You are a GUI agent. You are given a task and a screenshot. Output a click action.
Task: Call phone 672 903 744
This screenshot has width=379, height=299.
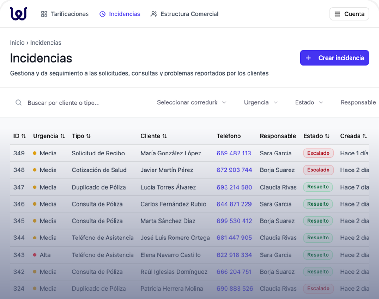(234, 170)
